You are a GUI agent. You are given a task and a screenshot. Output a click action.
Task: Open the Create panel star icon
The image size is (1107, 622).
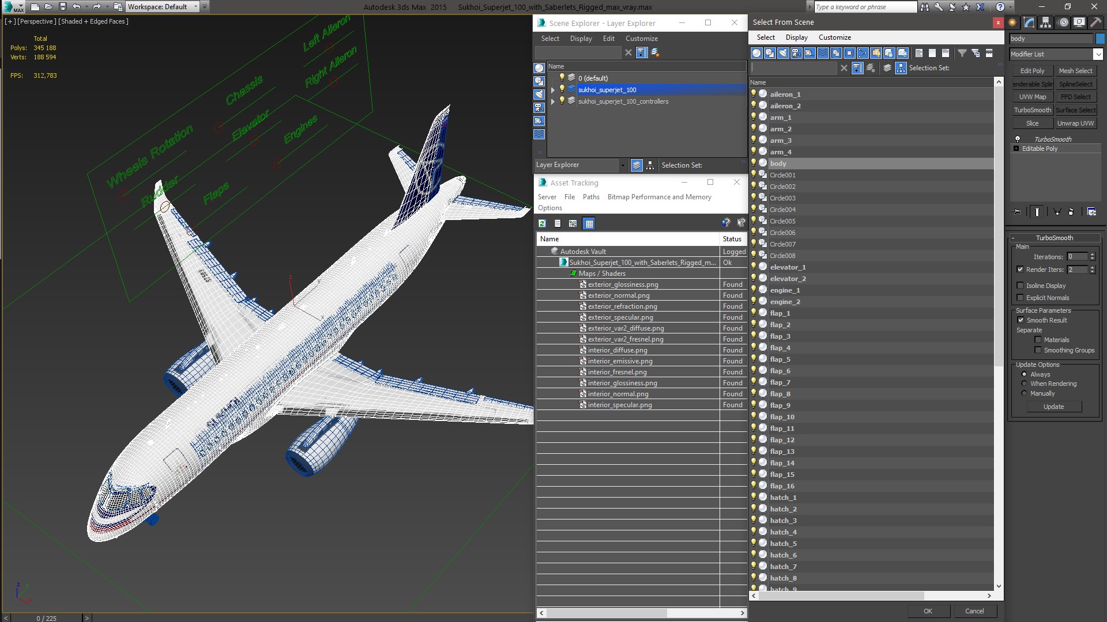pyautogui.click(x=1012, y=22)
